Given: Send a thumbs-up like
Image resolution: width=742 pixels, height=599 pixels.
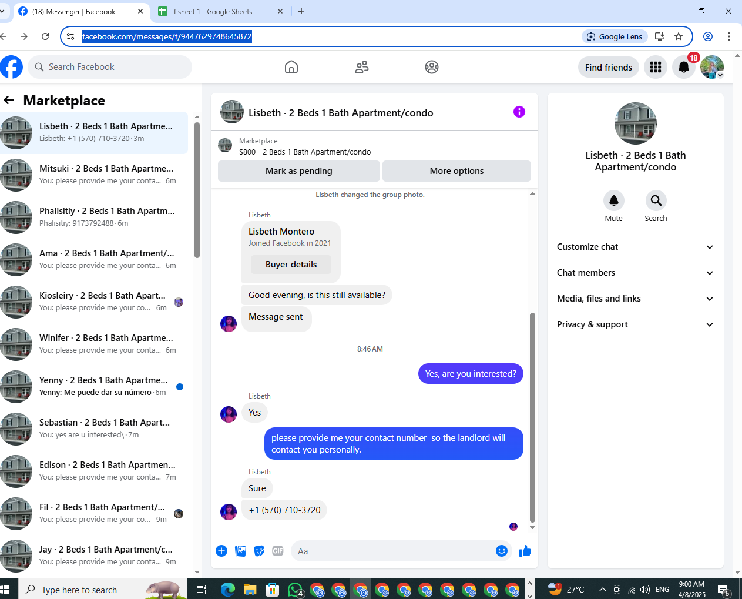Looking at the screenshot, I should point(525,551).
